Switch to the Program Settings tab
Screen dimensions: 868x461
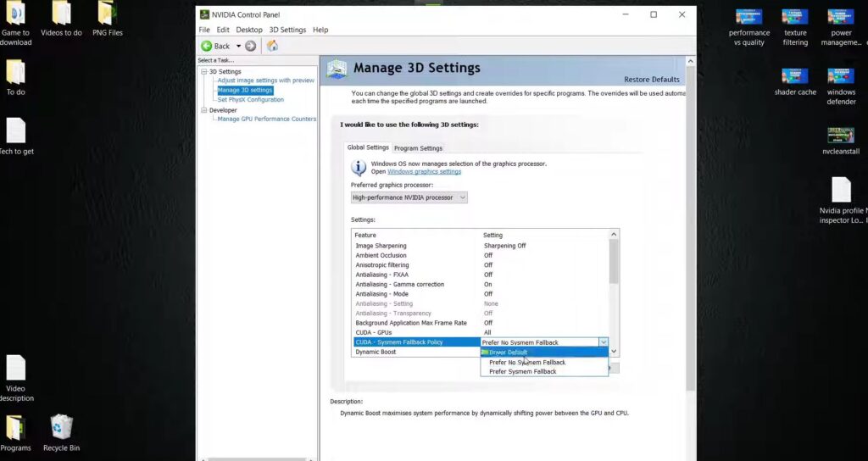418,148
